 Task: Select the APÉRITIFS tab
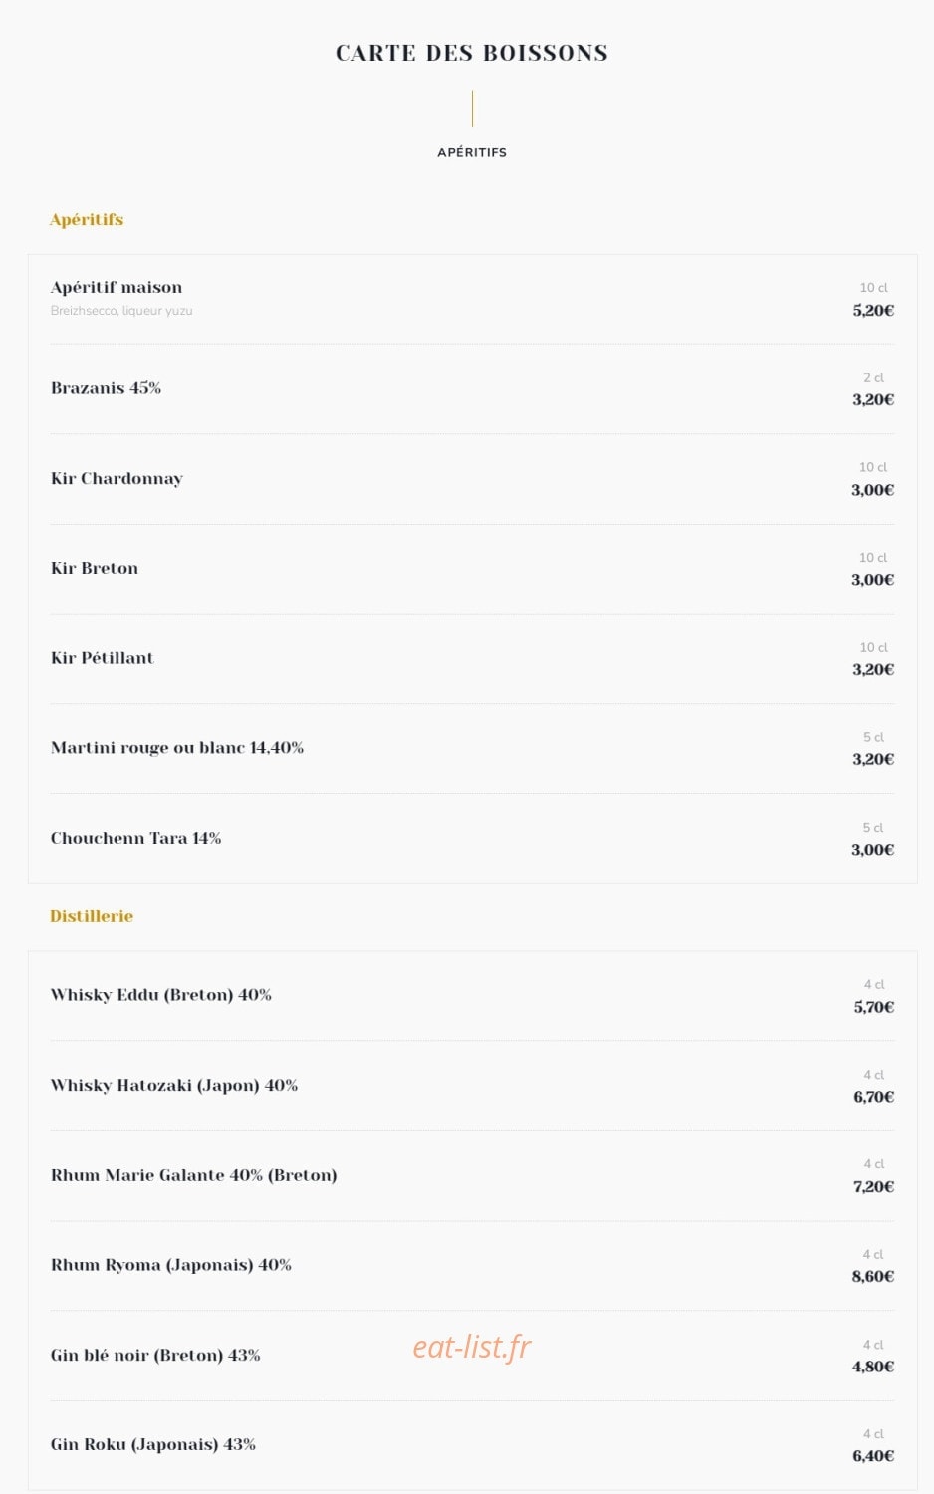(472, 152)
